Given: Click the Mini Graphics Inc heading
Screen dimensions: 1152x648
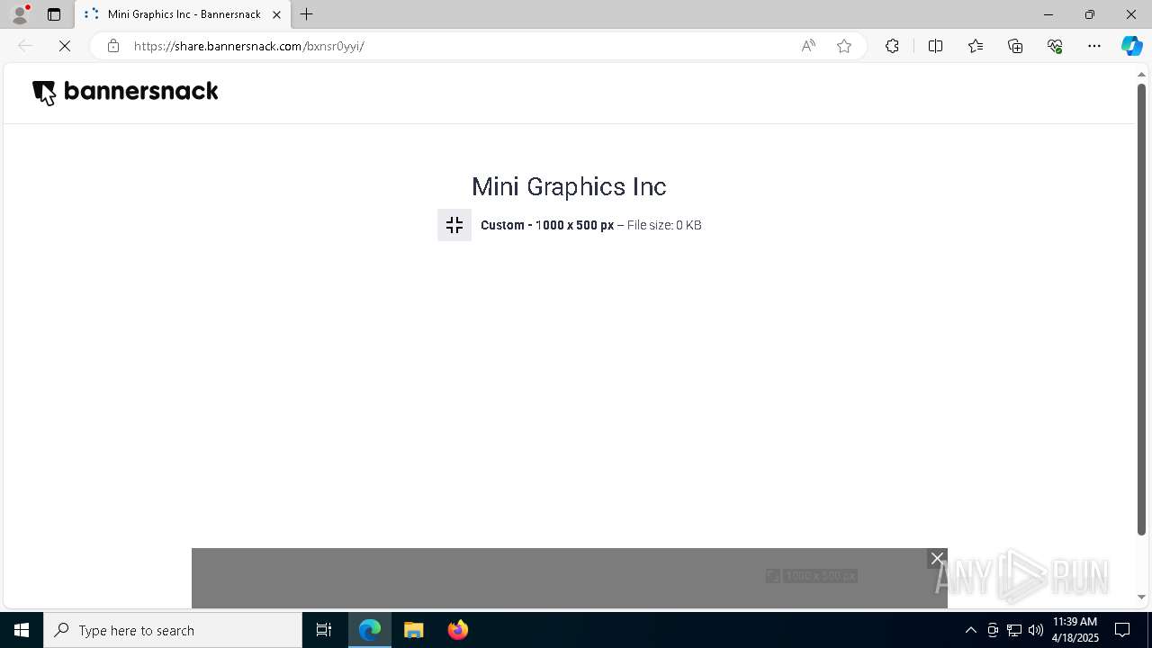Looking at the screenshot, I should pyautogui.click(x=569, y=186).
